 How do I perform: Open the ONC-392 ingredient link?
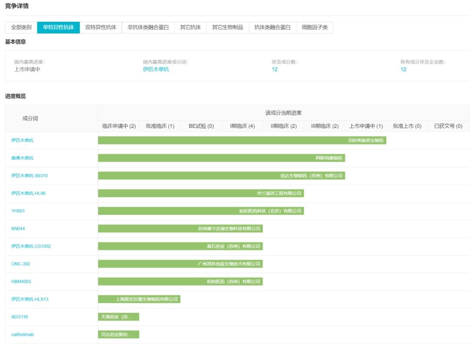[21, 264]
